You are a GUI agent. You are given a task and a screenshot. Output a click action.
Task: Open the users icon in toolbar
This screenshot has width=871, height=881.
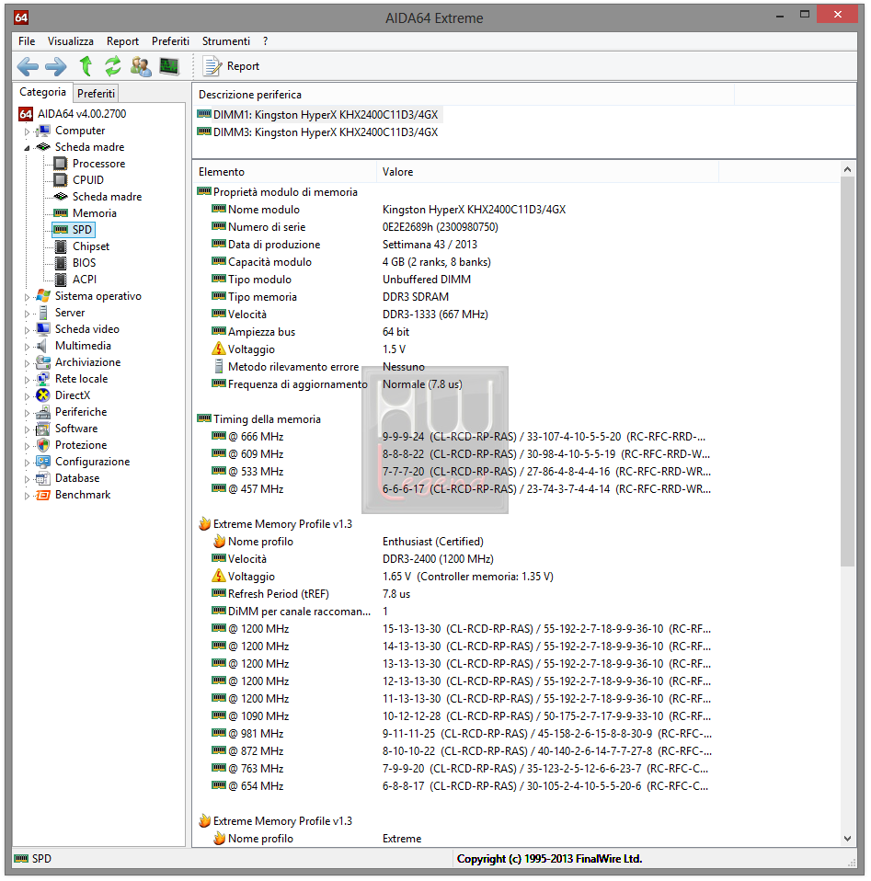pyautogui.click(x=141, y=66)
